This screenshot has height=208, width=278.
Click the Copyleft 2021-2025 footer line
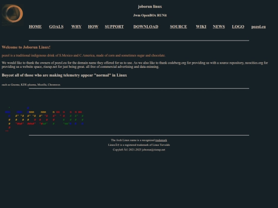click(x=139, y=149)
